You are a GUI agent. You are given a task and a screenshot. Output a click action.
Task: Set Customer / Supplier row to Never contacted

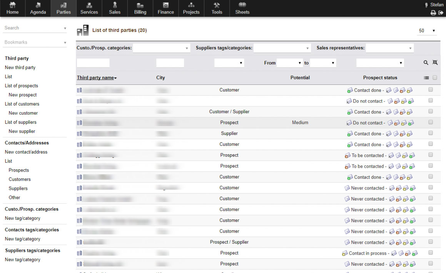396,112
